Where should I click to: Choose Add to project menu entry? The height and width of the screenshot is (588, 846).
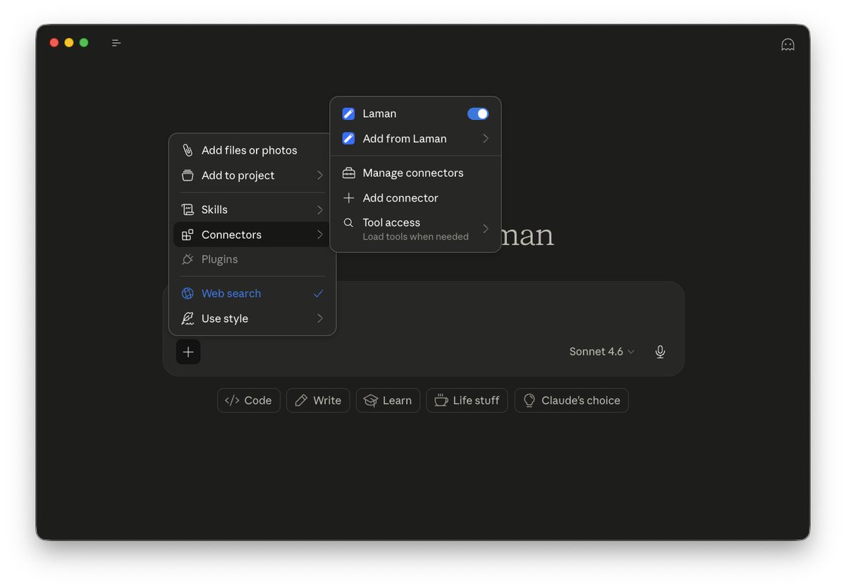tap(252, 176)
